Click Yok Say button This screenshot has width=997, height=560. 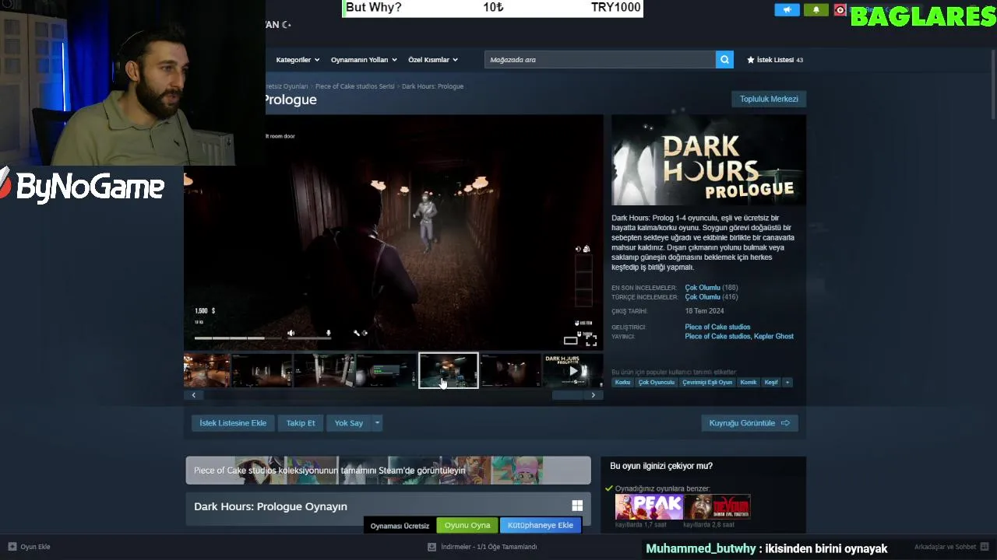[x=349, y=423]
